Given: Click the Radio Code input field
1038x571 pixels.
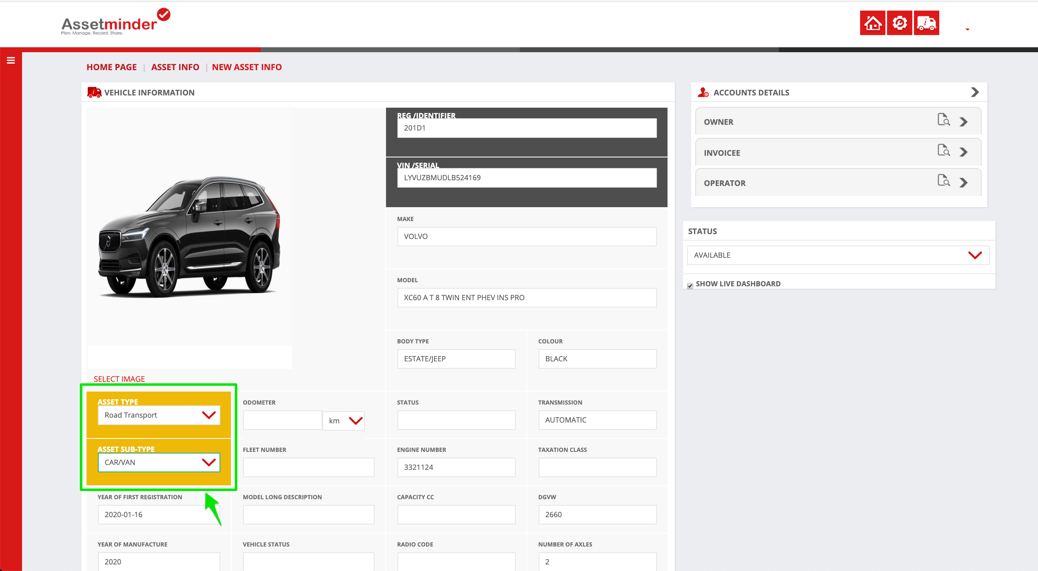Looking at the screenshot, I should click(x=456, y=562).
